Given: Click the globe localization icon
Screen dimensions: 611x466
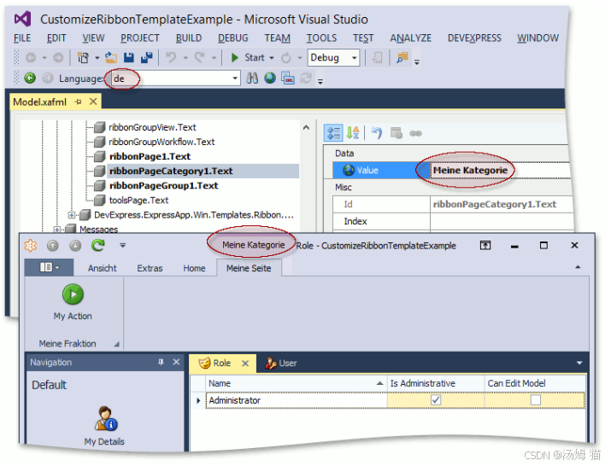Looking at the screenshot, I should coord(270,79).
